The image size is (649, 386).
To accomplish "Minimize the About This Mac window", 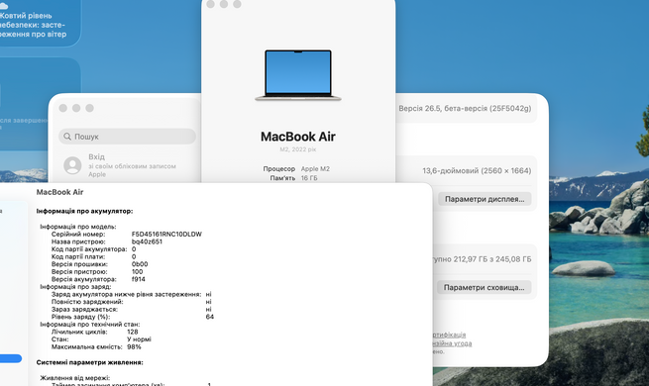I will click(x=224, y=4).
